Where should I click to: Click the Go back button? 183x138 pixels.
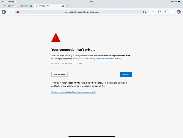coord(126,75)
